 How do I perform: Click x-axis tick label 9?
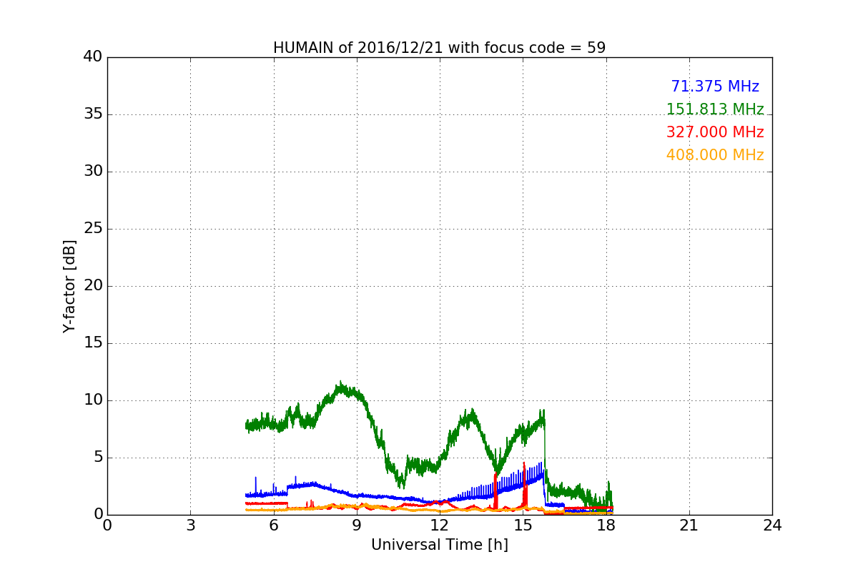pyautogui.click(x=357, y=526)
